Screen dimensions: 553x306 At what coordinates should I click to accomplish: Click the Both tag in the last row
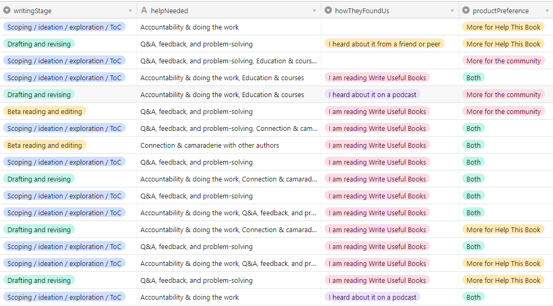[473, 297]
